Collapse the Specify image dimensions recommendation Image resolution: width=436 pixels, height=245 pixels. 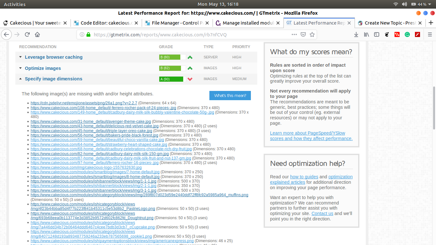click(x=54, y=79)
